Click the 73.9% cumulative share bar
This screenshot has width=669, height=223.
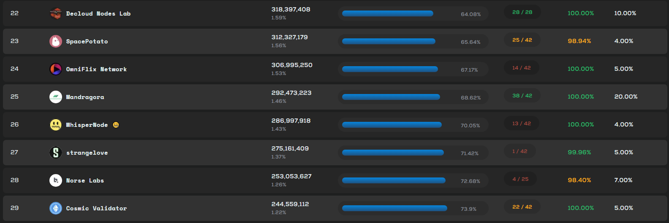[413, 208]
